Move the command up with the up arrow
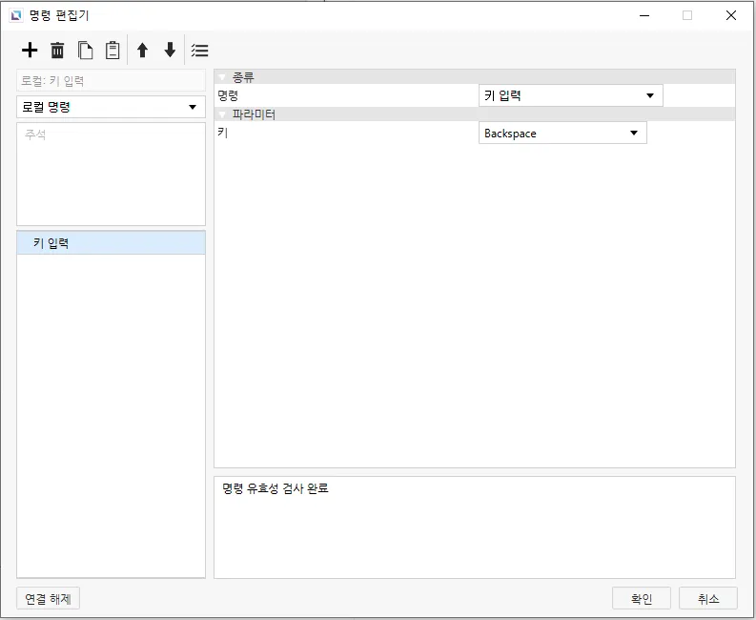Screen dimensions: 756x620 pyautogui.click(x=143, y=51)
